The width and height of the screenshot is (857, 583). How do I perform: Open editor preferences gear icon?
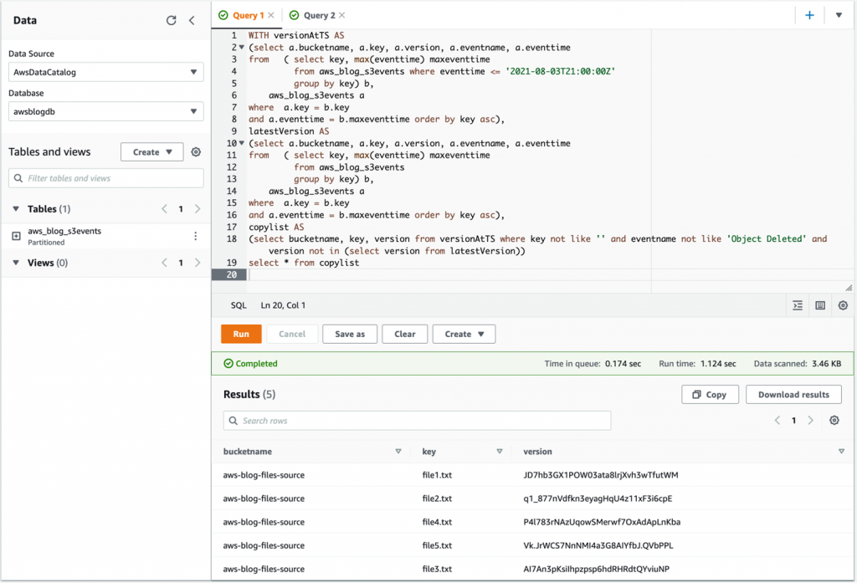[x=843, y=305]
